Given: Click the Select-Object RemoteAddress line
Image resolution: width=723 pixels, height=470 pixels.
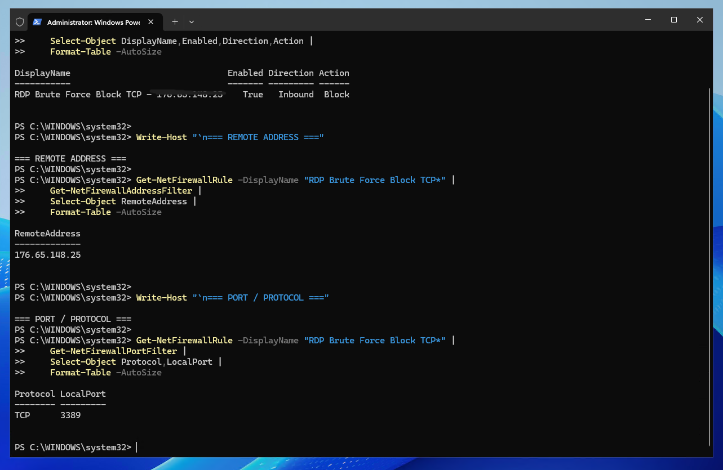Looking at the screenshot, I should pyautogui.click(x=105, y=202).
